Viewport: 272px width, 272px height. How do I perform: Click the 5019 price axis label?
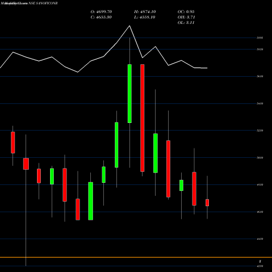(x=260, y=158)
